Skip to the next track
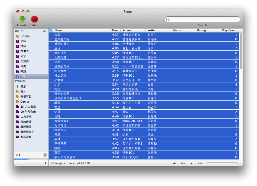257x186 pixels. click(x=200, y=163)
